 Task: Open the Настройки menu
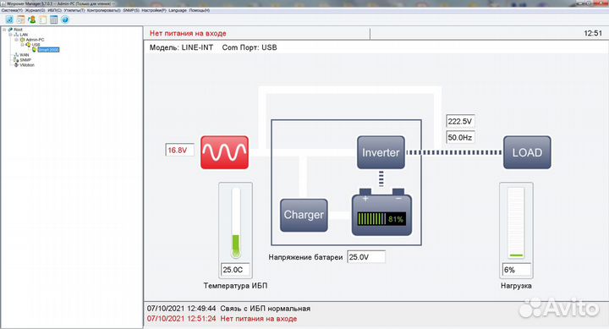(154, 10)
